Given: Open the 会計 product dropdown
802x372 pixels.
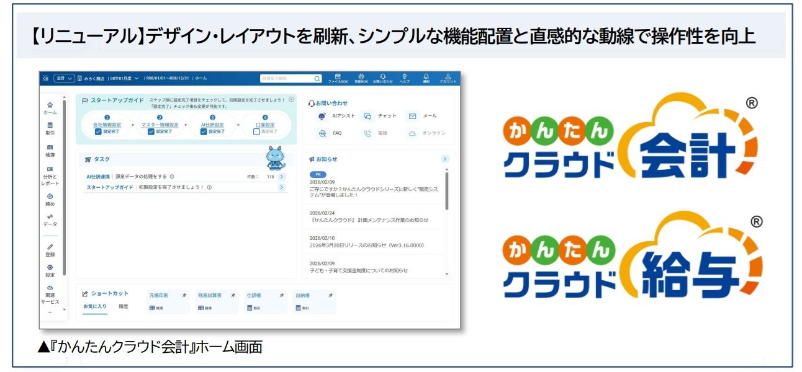Looking at the screenshot, I should 64,79.
